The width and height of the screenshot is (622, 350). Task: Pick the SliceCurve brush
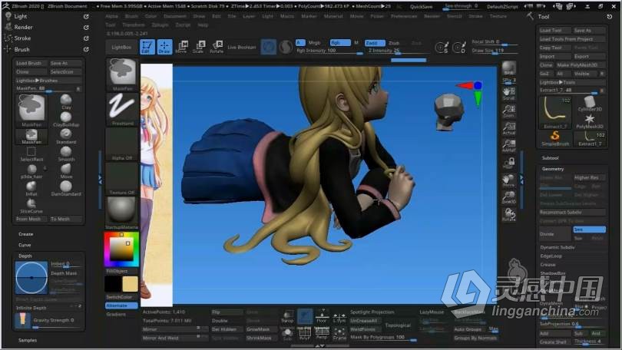pos(31,206)
